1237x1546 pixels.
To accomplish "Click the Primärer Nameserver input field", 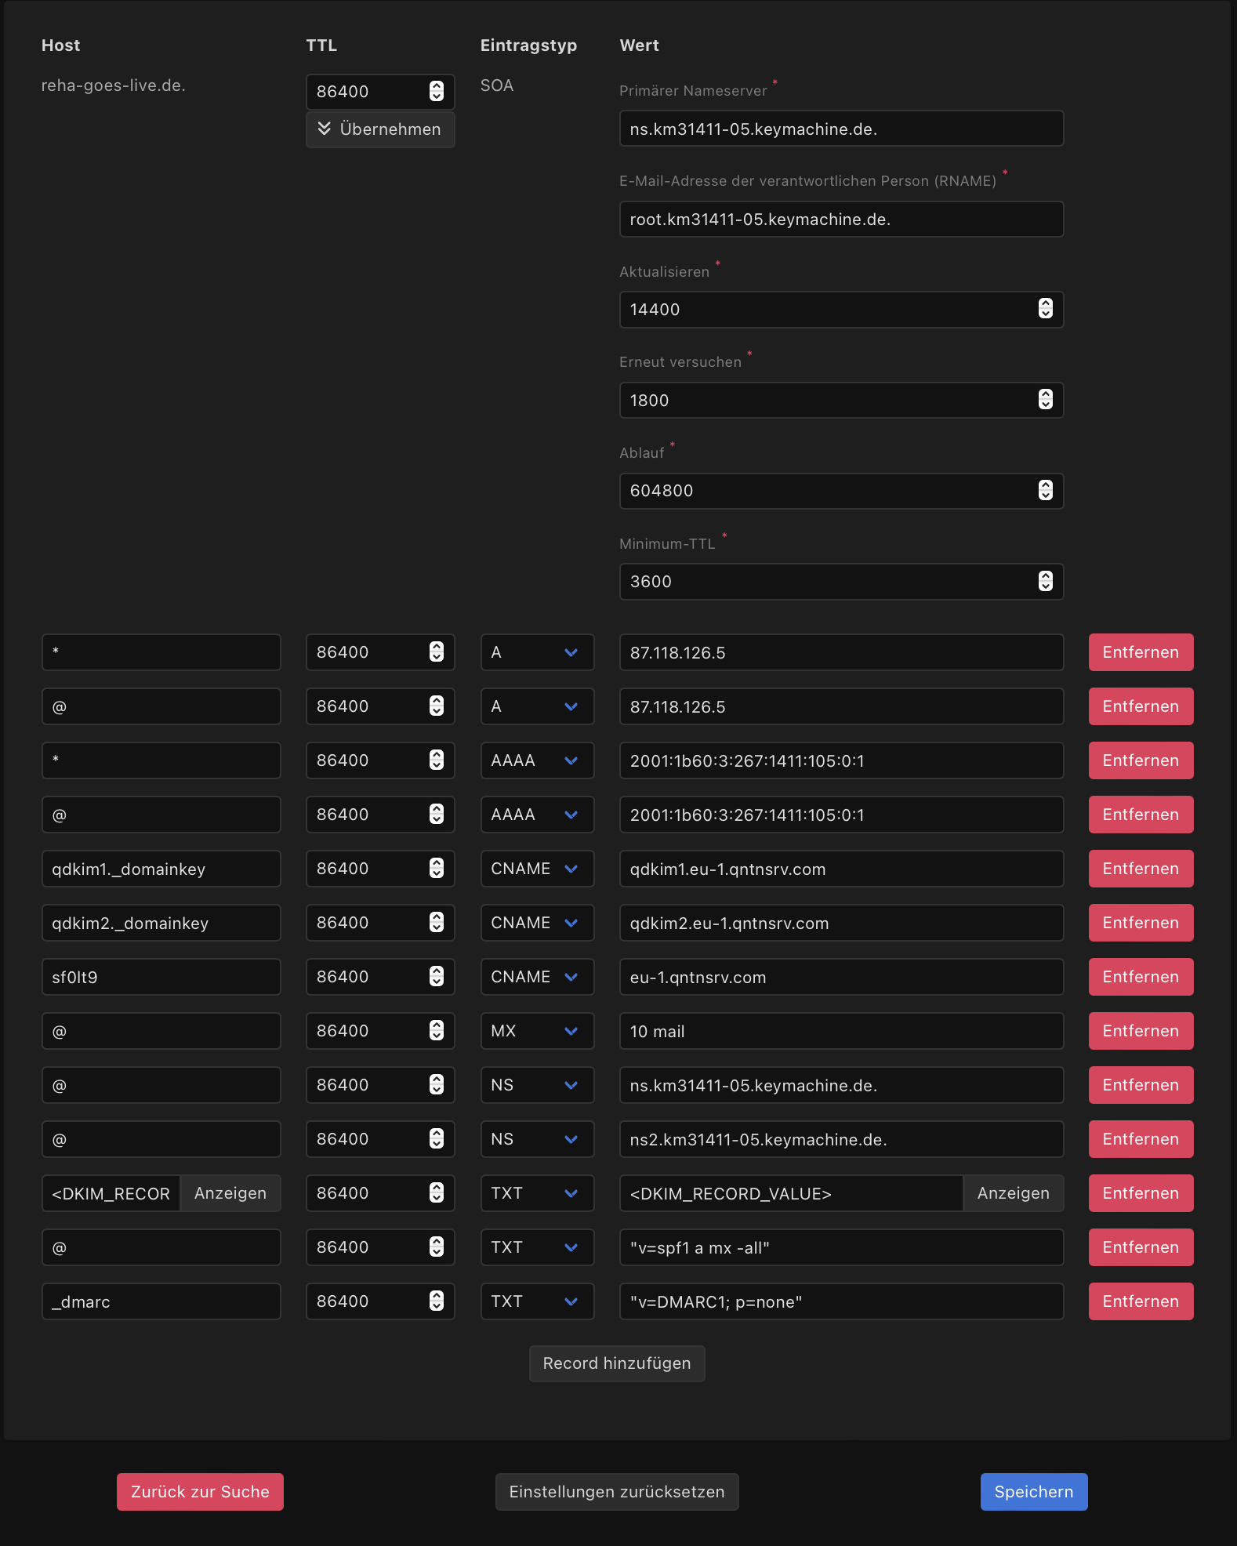I will click(840, 129).
